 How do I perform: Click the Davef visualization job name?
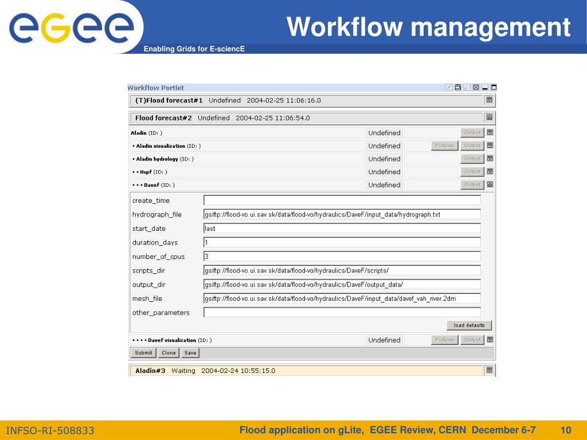pyautogui.click(x=172, y=340)
